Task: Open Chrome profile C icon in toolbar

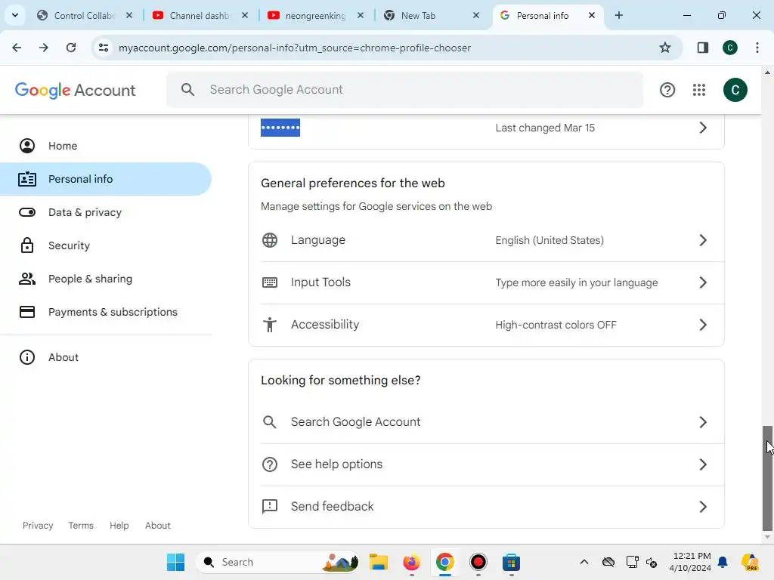Action: click(730, 48)
